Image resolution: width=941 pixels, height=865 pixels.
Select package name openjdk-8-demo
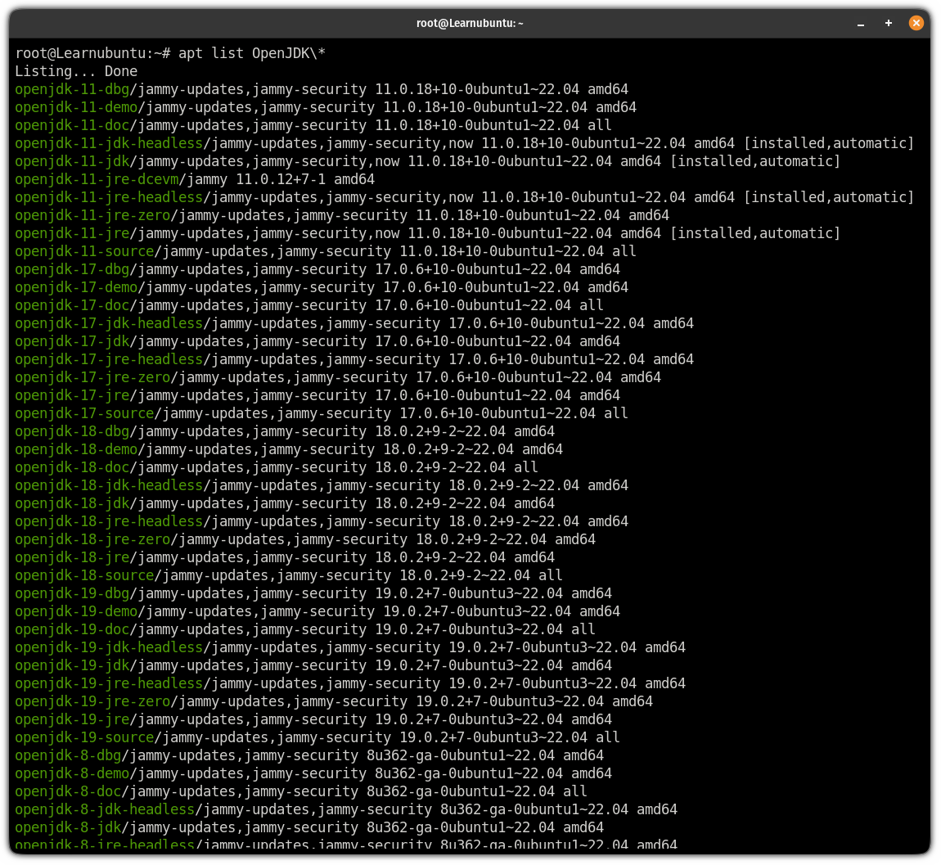(72, 774)
